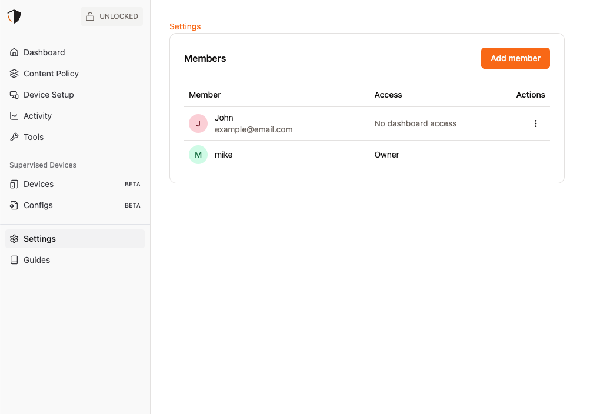
Task: Click the Access column header
Action: coord(388,95)
